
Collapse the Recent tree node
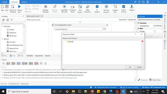pyautogui.click(x=2, y=39)
